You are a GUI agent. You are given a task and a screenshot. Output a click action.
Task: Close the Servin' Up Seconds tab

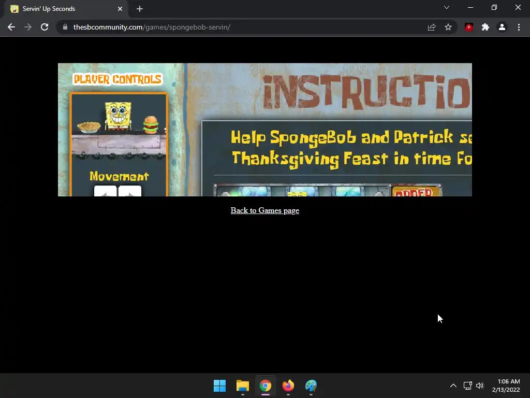(x=120, y=9)
